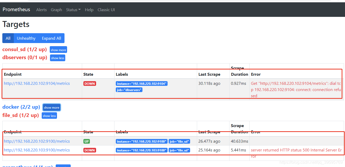The image size is (345, 167).
Task: Open the Help page
Action: click(x=89, y=10)
